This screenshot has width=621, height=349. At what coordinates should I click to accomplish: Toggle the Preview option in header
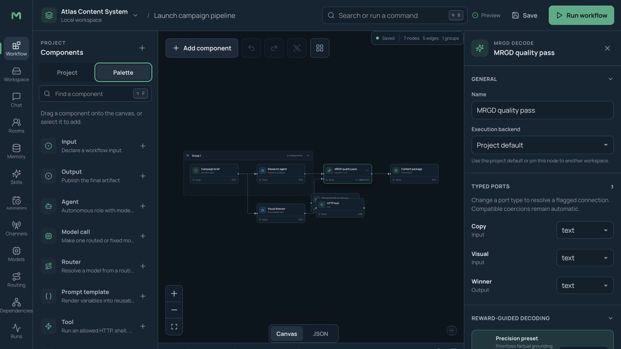(x=487, y=16)
